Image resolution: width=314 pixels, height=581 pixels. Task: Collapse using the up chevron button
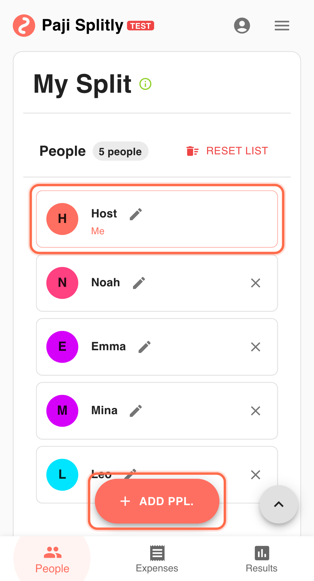click(x=279, y=504)
